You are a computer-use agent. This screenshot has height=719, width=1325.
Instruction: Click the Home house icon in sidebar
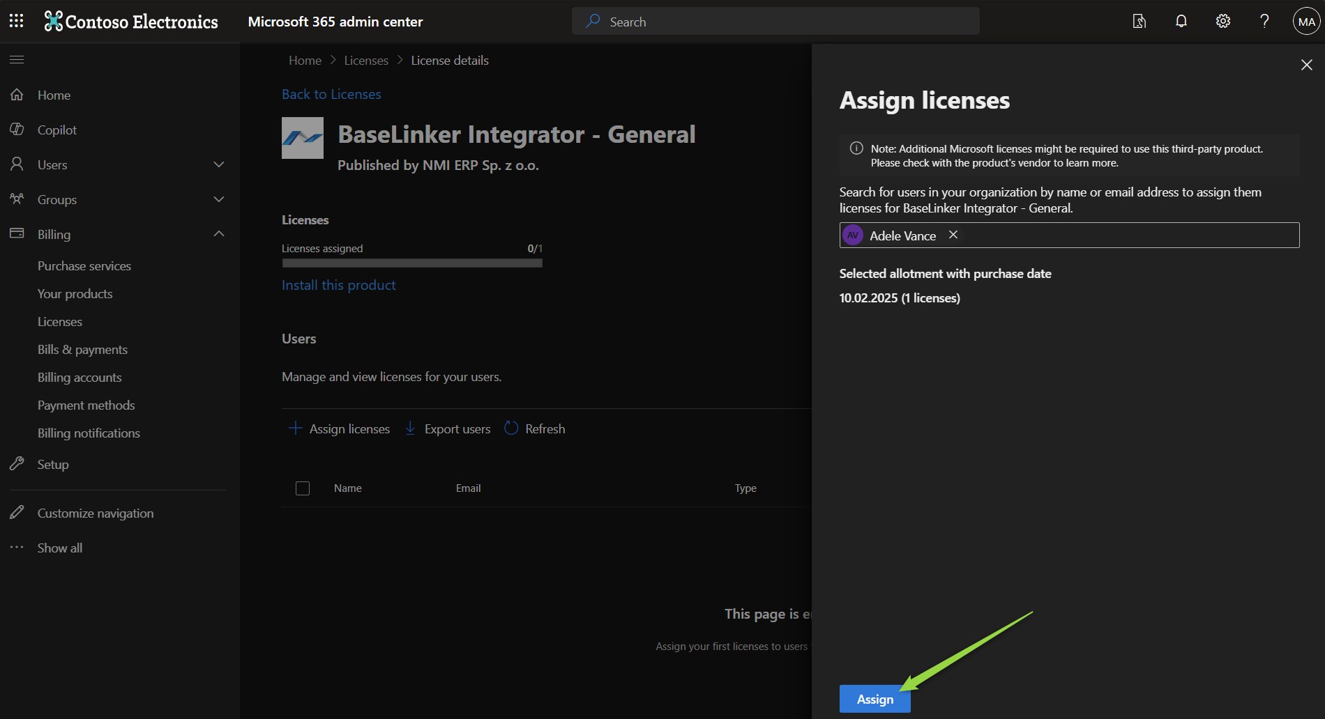(17, 95)
